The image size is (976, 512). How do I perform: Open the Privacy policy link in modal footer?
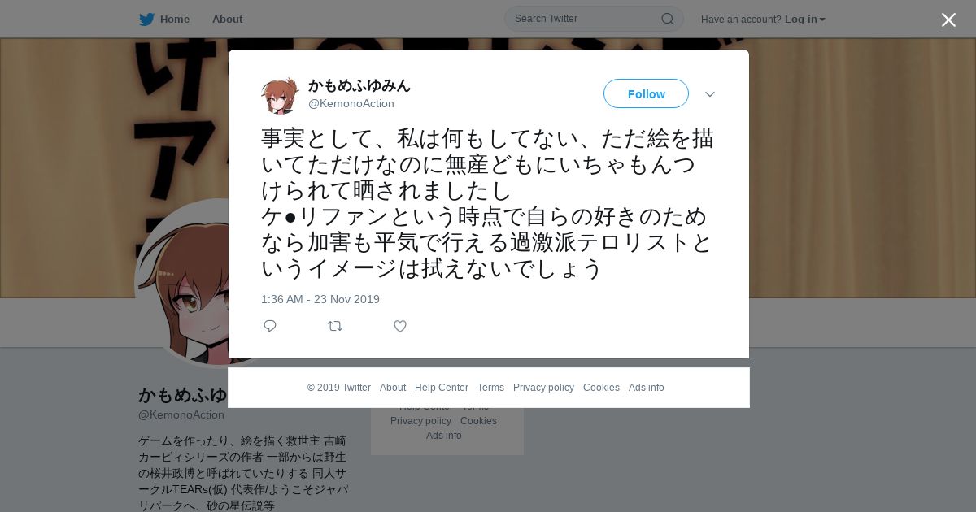coord(543,388)
